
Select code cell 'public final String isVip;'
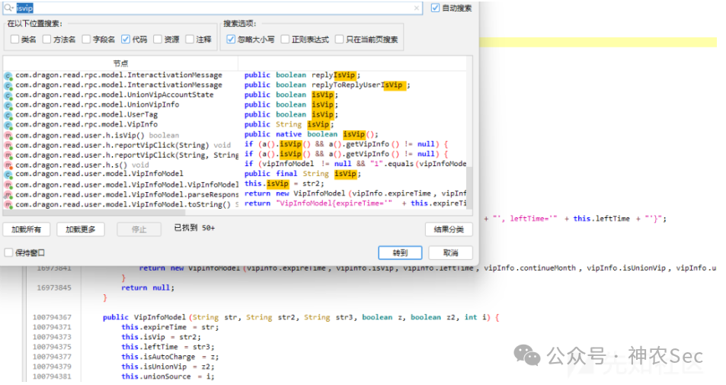pyautogui.click(x=302, y=173)
